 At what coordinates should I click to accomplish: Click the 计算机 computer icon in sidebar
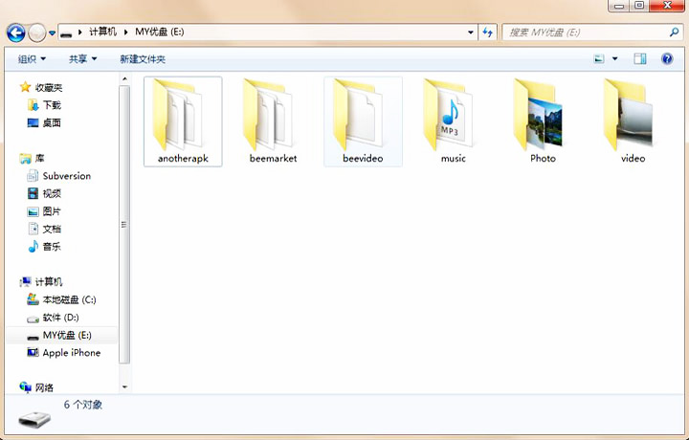click(x=26, y=281)
